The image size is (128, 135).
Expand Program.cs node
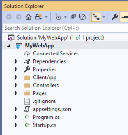point(16,117)
